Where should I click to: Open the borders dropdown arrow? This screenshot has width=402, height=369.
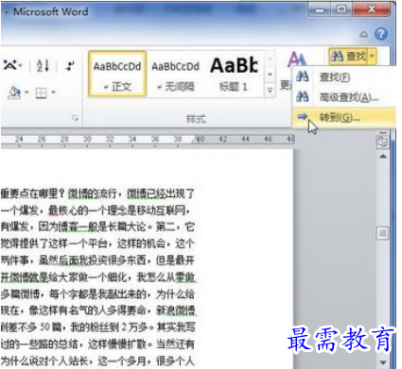click(53, 92)
